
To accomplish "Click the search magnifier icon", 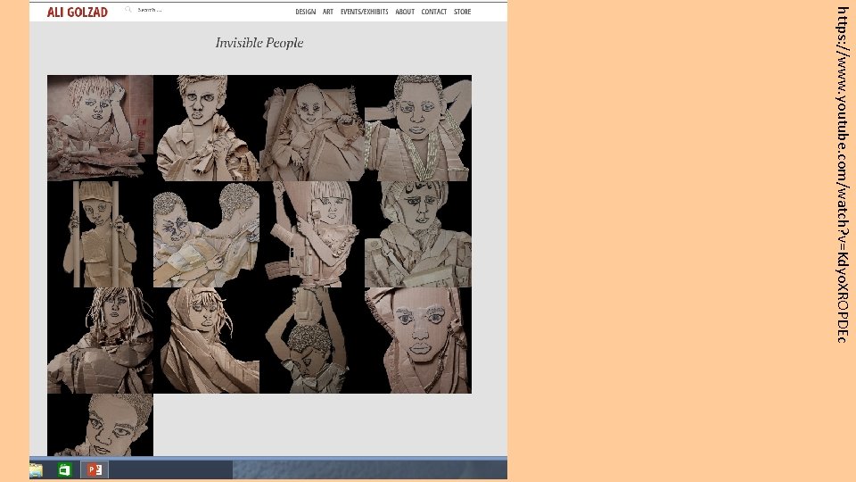I will 128,9.
